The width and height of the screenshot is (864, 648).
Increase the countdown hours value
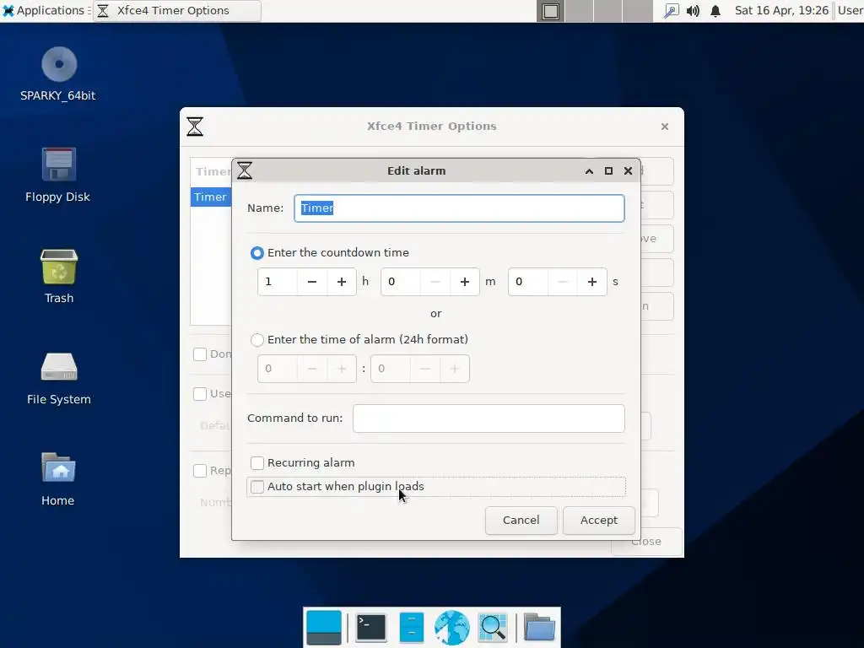342,282
